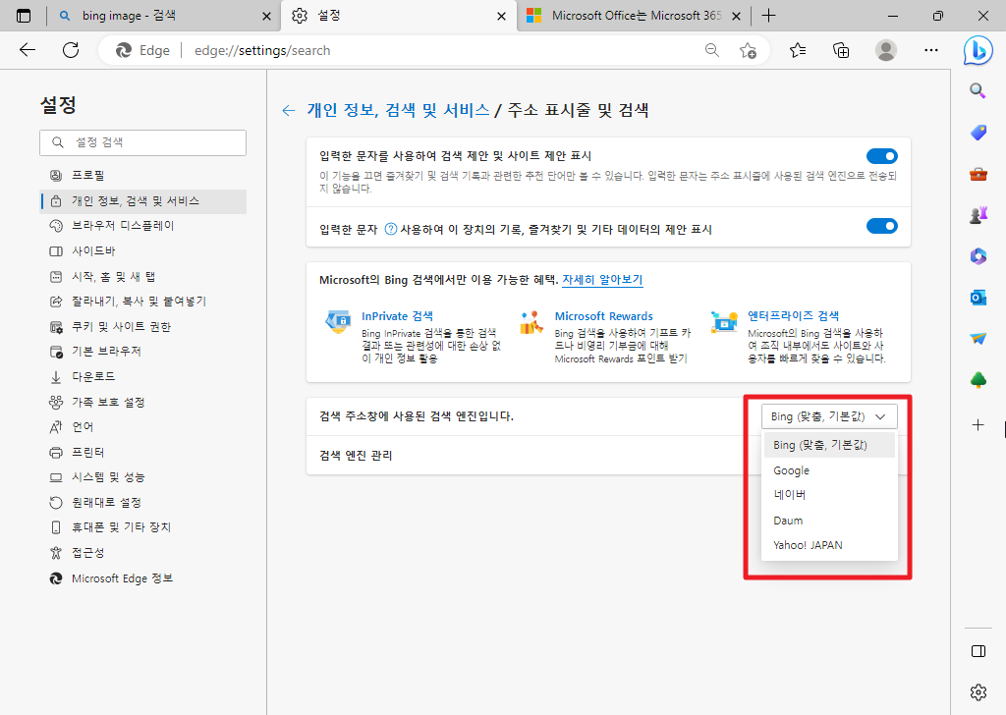The width and height of the screenshot is (1006, 715).
Task: Select Bing (맞춤, 기본값) in the dropdown list
Action: click(829, 445)
